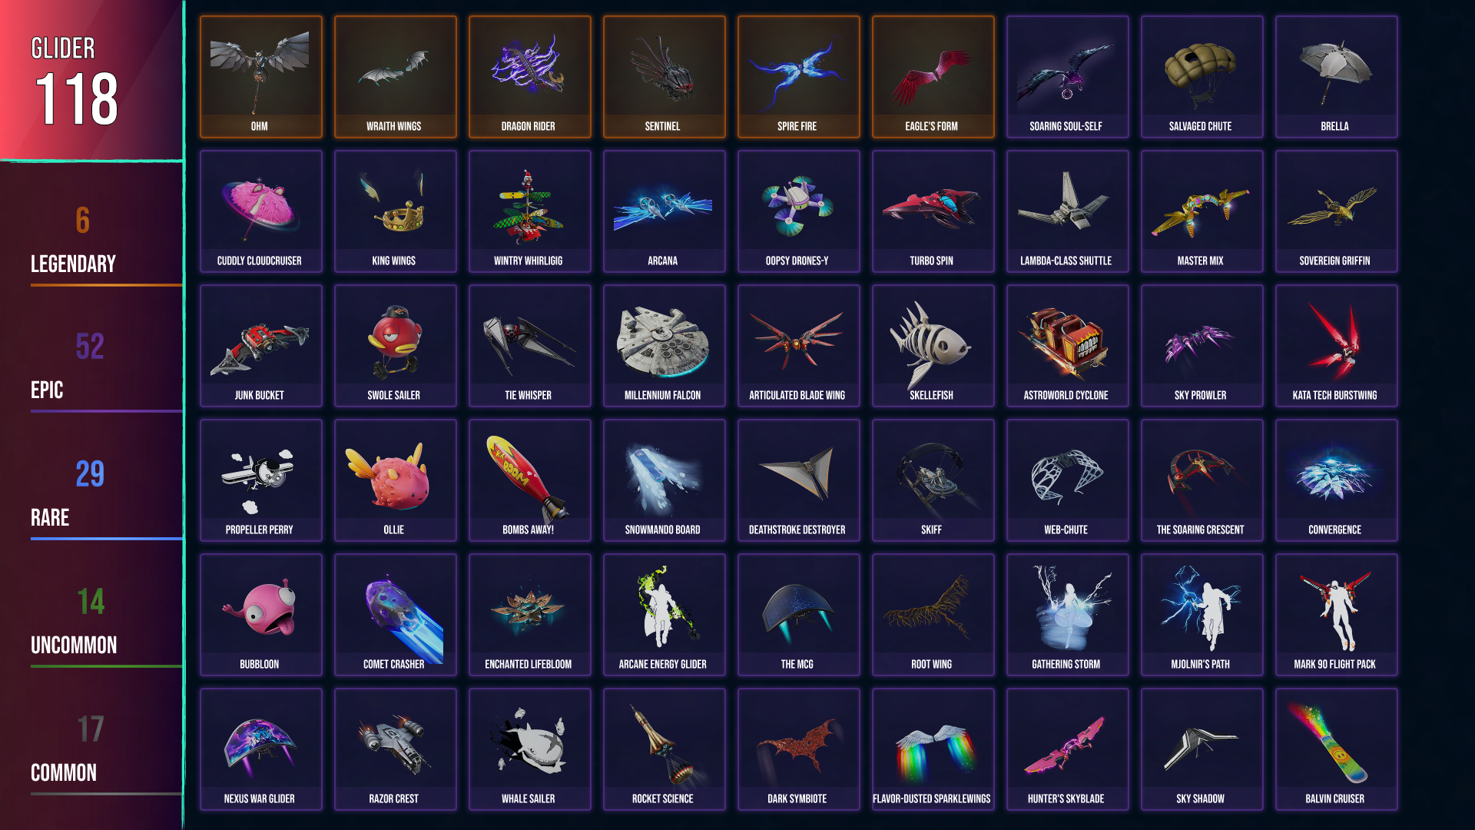Select the OHM glider tile
Viewport: 1475px width, 830px height.
(260, 77)
